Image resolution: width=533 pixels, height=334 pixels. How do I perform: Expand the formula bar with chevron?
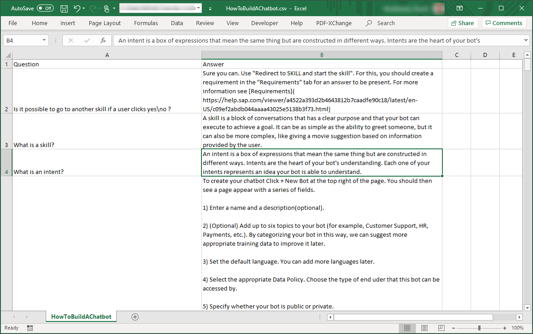tap(526, 40)
